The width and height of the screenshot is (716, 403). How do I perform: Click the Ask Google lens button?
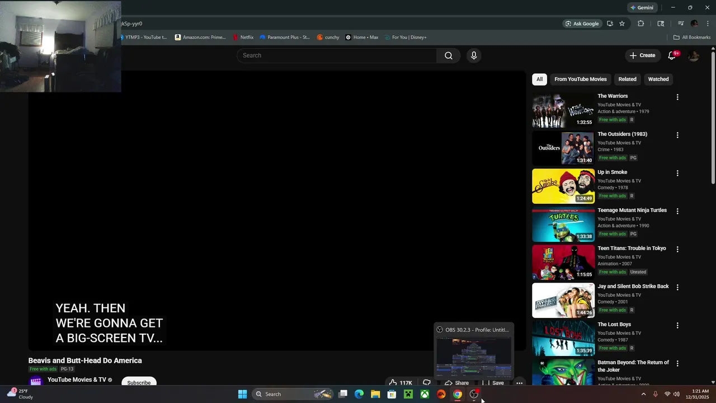tap(582, 24)
